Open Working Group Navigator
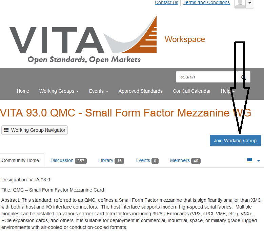The height and width of the screenshot is (234, 264). pyautogui.click(x=35, y=130)
